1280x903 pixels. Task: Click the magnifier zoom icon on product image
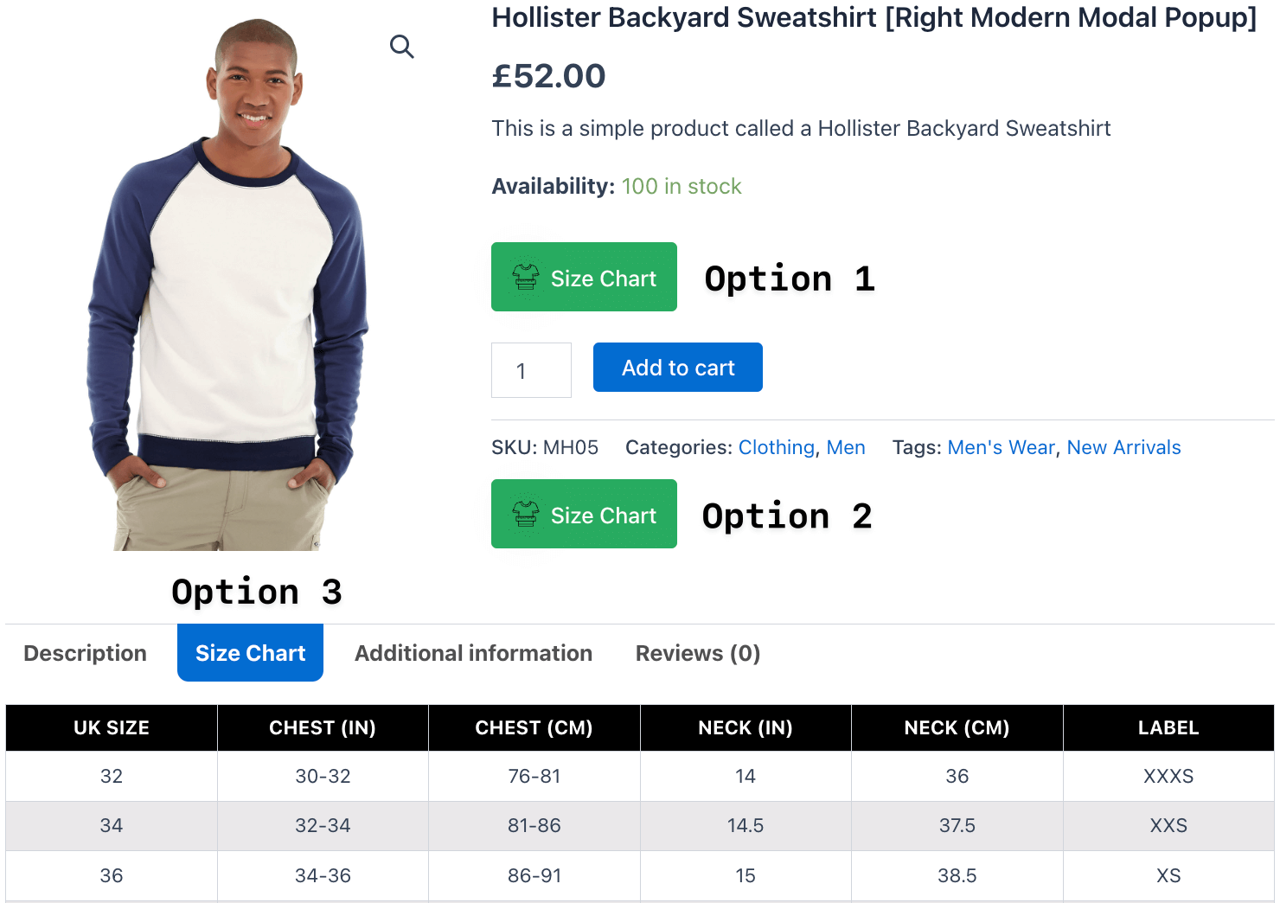tap(401, 47)
